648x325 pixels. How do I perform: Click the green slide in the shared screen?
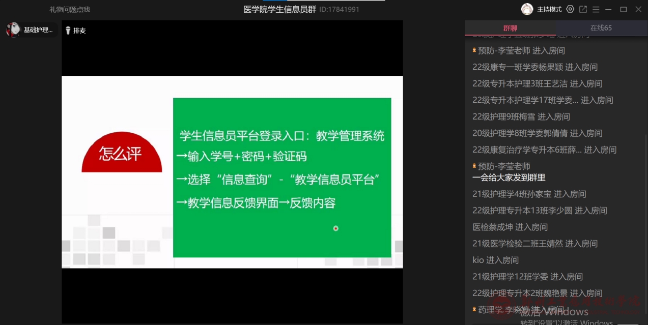pyautogui.click(x=282, y=177)
